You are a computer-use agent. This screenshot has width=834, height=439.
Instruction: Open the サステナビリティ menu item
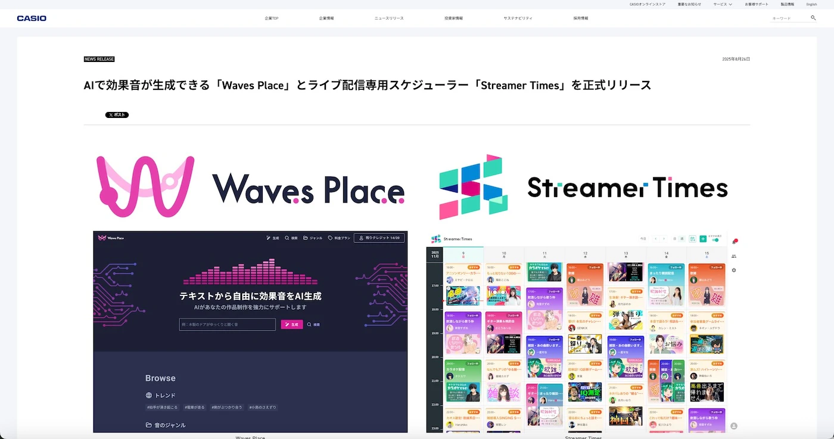(x=518, y=18)
